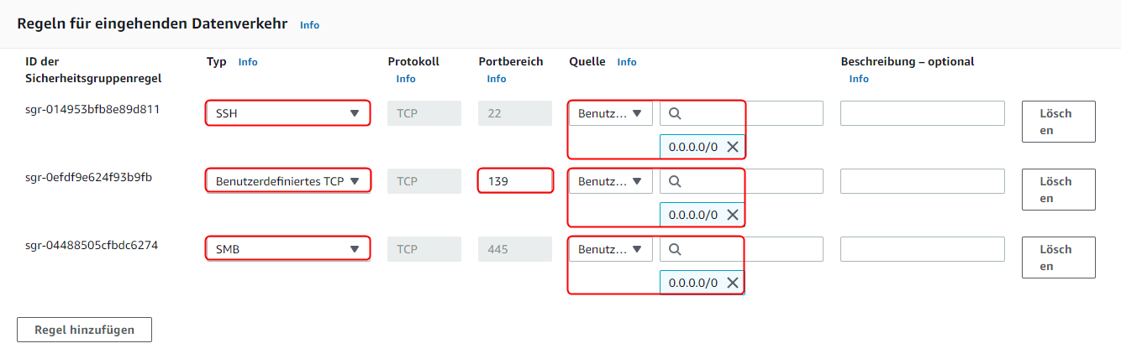The image size is (1121, 359).
Task: Delete the SSH rule with Löschen
Action: tap(1058, 122)
